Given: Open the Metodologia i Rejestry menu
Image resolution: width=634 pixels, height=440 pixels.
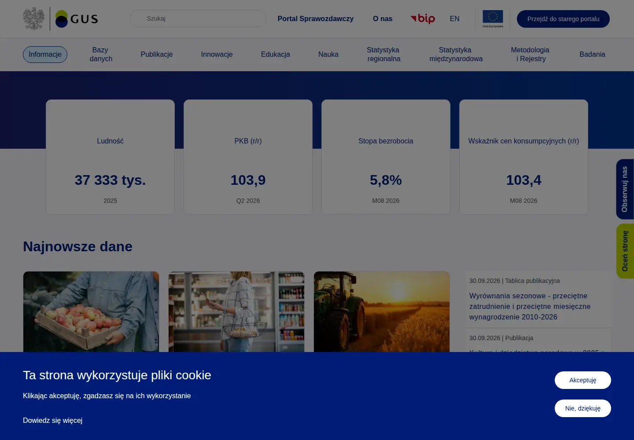Looking at the screenshot, I should tap(531, 55).
